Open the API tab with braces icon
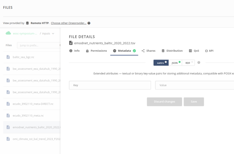Screen dimensions: 234x154 pyautogui.click(x=209, y=51)
